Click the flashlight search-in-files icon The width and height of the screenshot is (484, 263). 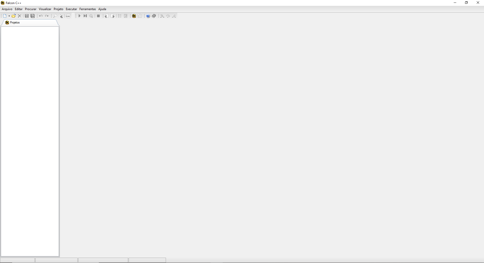(x=61, y=16)
